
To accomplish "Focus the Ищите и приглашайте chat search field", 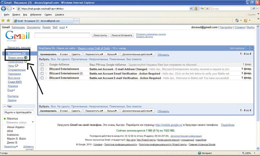I will (19, 112).
